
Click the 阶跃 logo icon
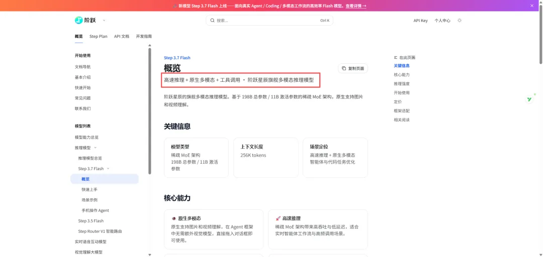click(x=78, y=21)
